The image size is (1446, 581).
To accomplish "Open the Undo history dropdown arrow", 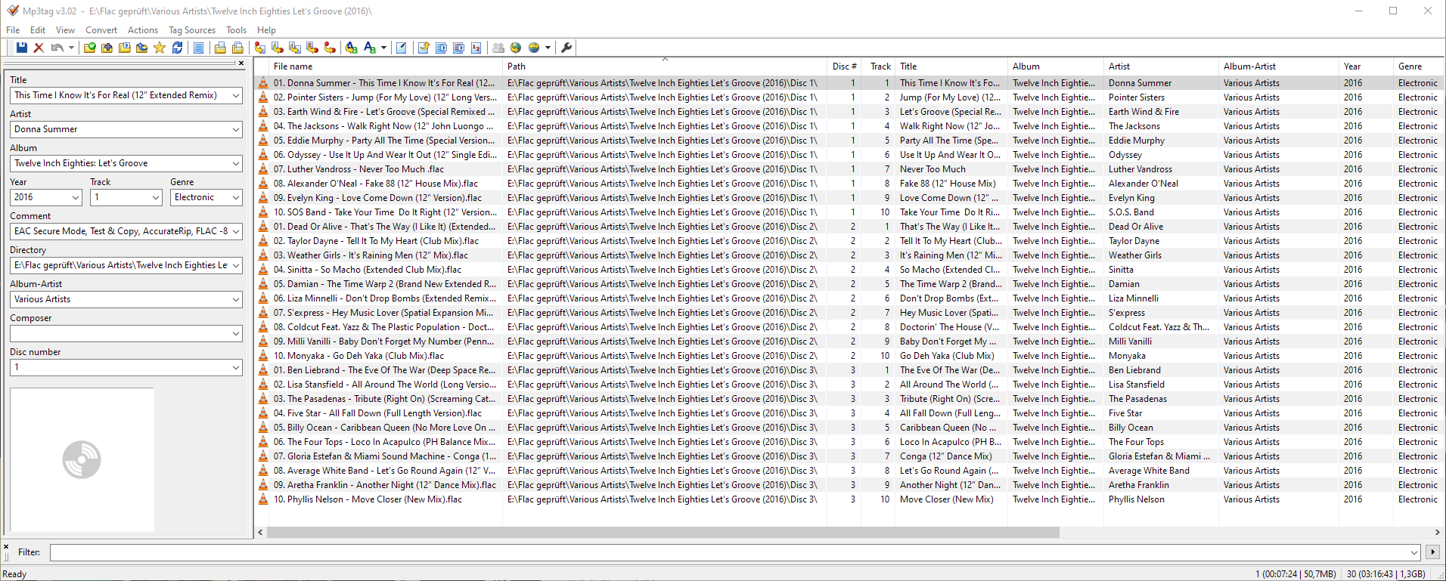I will [71, 48].
